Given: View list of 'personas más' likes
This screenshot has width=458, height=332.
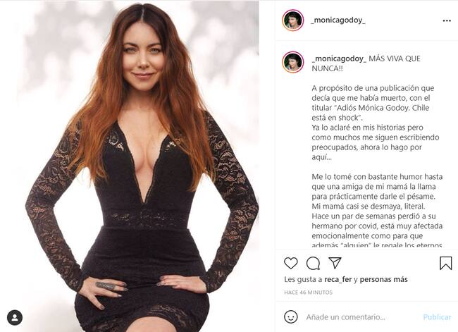Looking at the screenshot, I should [x=383, y=279].
